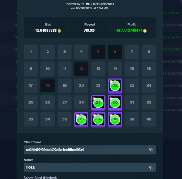Click keno number tile 2
182x179 pixels.
click(x=48, y=52)
